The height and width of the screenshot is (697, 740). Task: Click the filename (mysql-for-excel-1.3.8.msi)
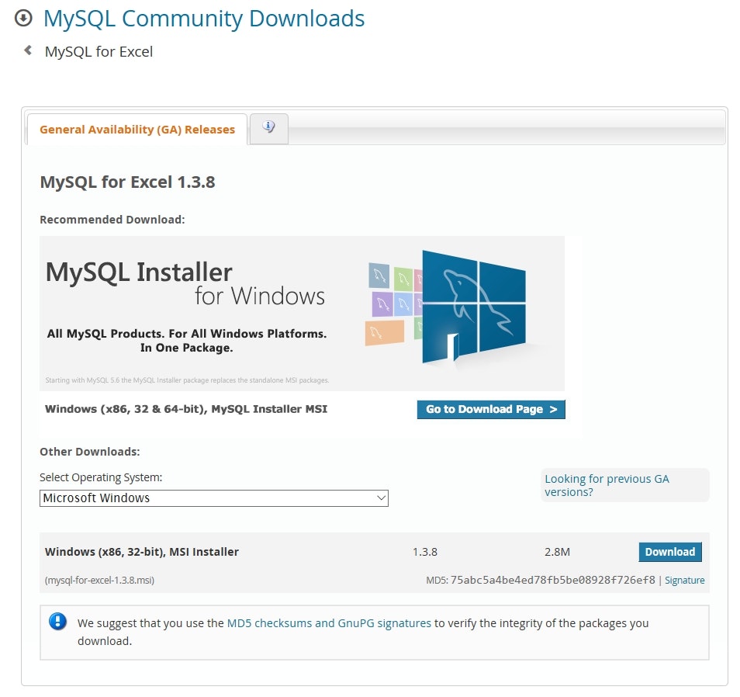click(99, 581)
